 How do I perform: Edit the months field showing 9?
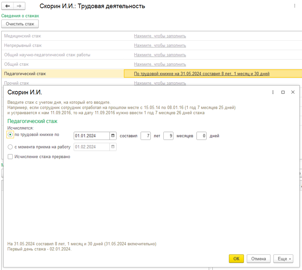point(168,136)
